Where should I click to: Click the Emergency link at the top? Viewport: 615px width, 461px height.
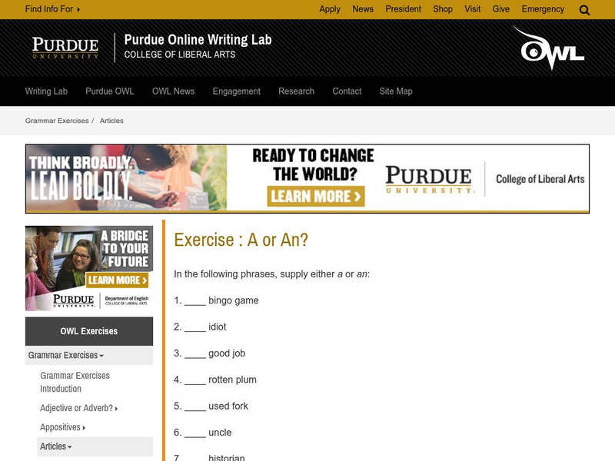point(543,8)
